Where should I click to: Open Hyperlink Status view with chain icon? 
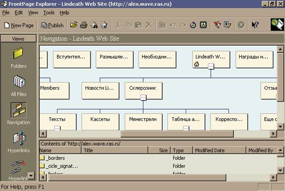[x=18, y=170]
